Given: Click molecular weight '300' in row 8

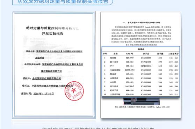Looking at the screenshot, I should pos(160,86).
